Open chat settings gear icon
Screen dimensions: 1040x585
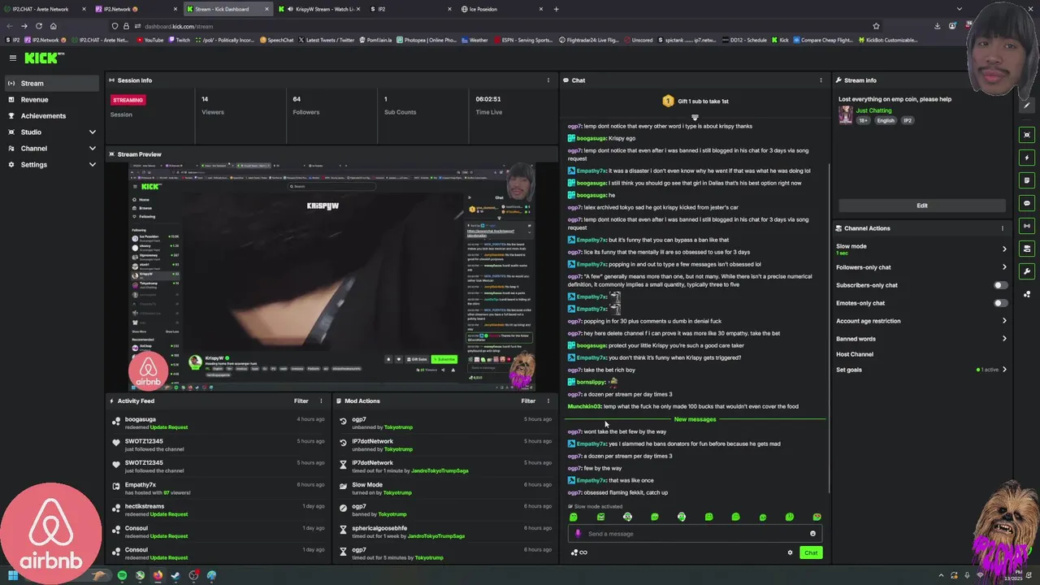click(790, 552)
